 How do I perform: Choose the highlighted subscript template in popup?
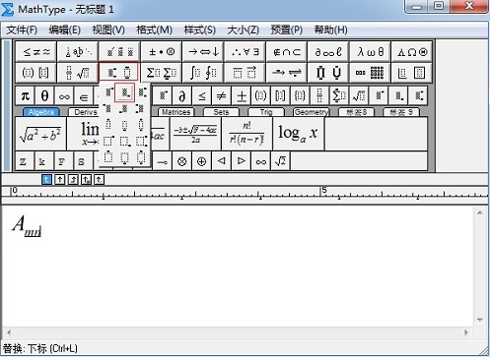point(124,92)
